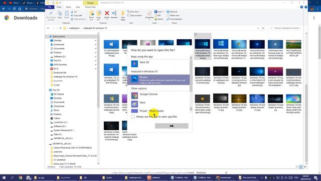Screen dimensions: 321x181
Task: Click the Paste icon in the ribbon
Action: point(67,14)
